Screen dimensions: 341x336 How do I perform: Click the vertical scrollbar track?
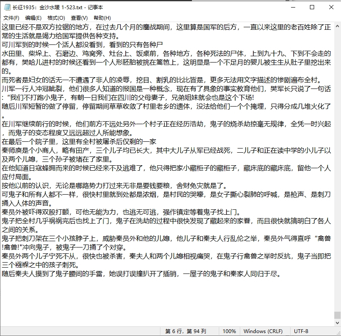[338, 168]
